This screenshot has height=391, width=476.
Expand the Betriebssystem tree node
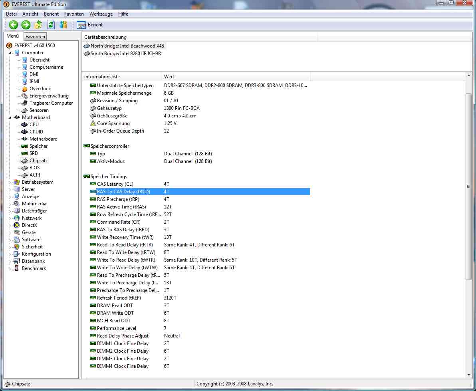coord(10,183)
